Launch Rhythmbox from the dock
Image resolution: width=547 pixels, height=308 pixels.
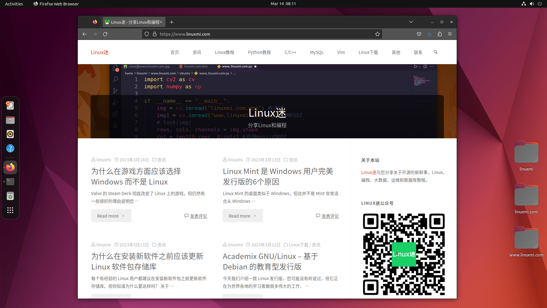pos(10,134)
